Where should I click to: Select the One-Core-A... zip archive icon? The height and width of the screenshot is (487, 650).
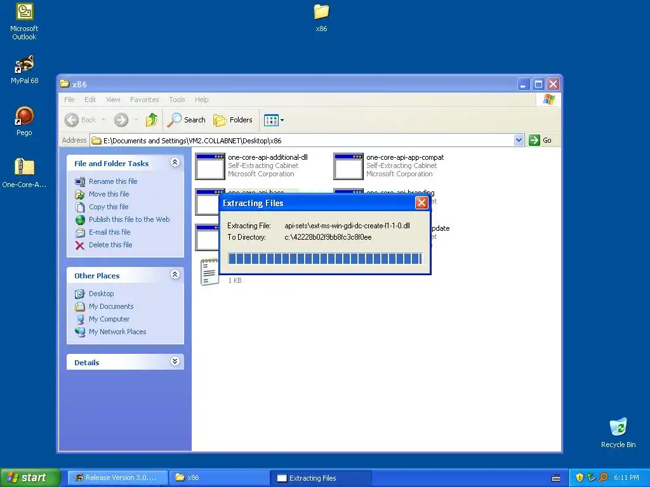[x=24, y=173]
